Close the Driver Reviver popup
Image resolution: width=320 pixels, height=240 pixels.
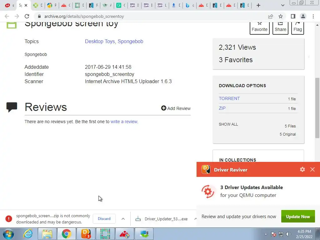312,169
